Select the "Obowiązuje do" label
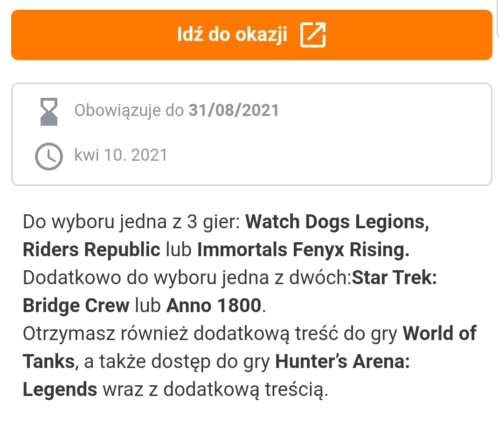Image resolution: width=499 pixels, height=423 pixels. coord(130,110)
